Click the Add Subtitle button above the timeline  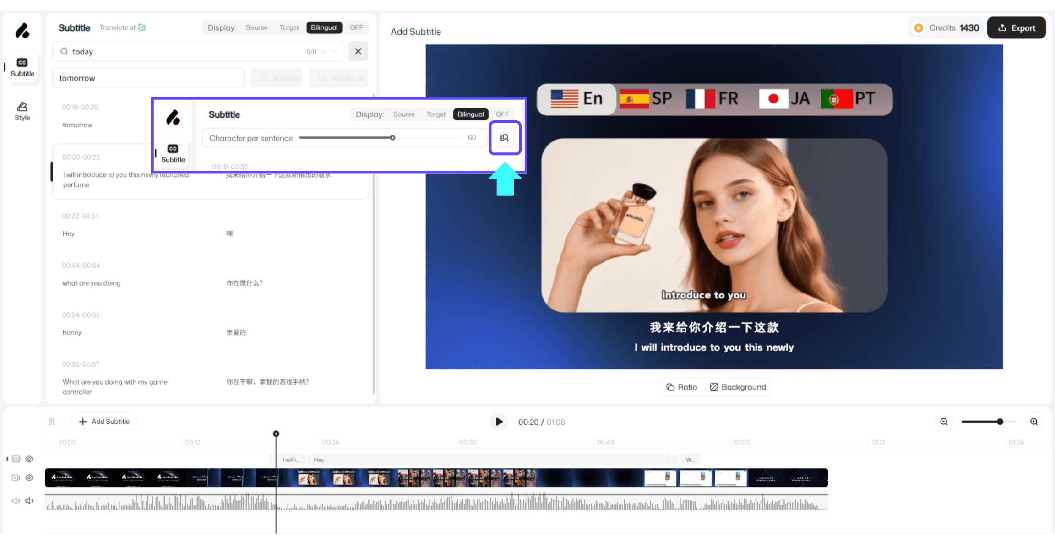[x=104, y=422]
